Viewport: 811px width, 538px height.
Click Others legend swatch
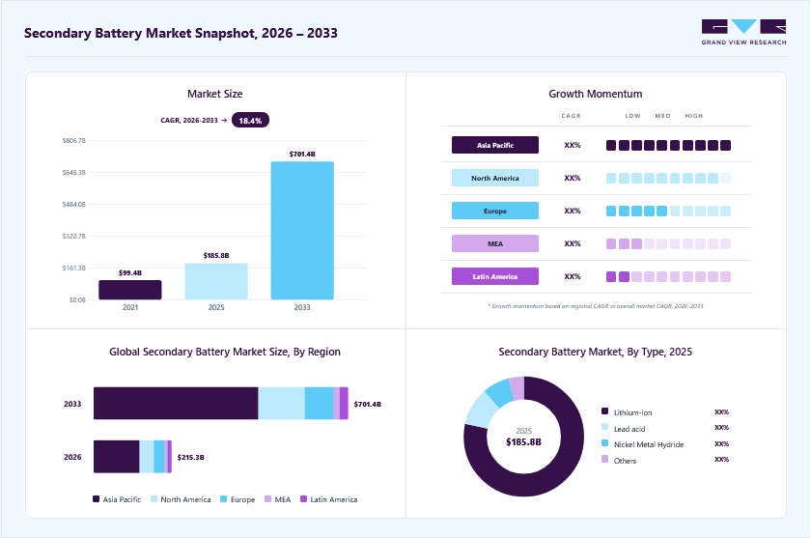[x=604, y=459]
